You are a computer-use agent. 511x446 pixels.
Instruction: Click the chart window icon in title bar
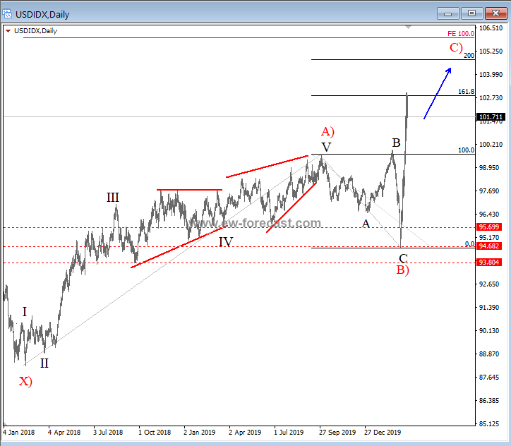coord(8,12)
